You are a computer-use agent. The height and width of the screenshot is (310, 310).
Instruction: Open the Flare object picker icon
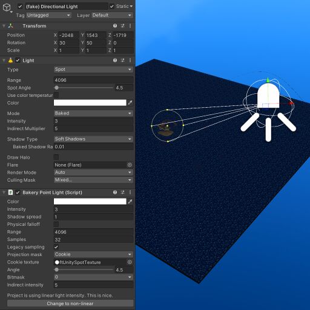(x=130, y=165)
